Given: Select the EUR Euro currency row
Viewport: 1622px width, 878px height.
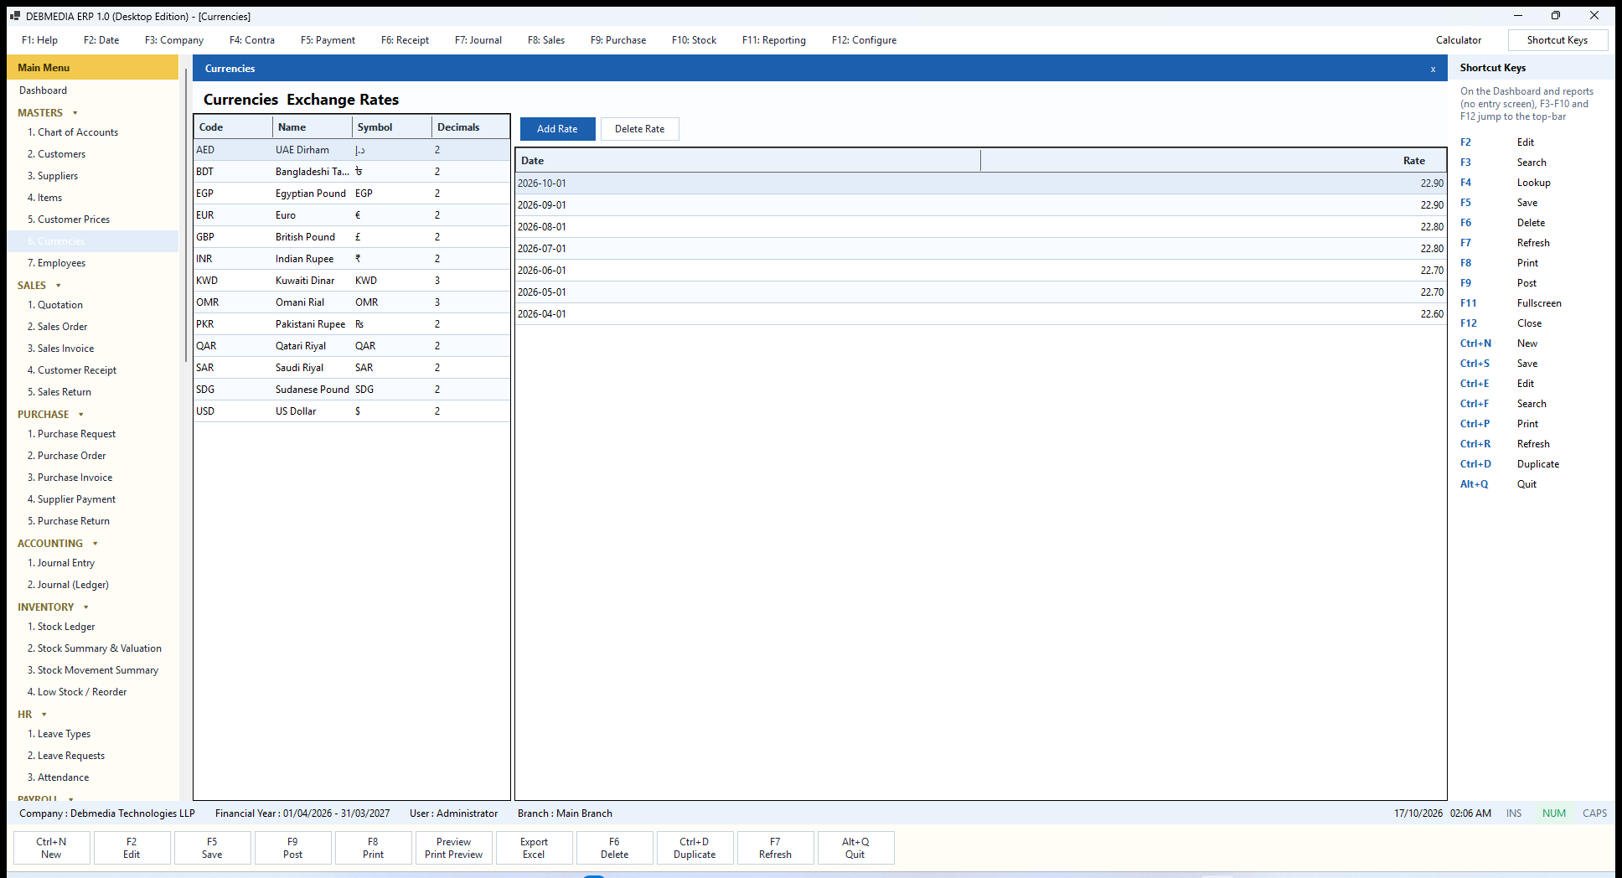Looking at the screenshot, I should [352, 215].
